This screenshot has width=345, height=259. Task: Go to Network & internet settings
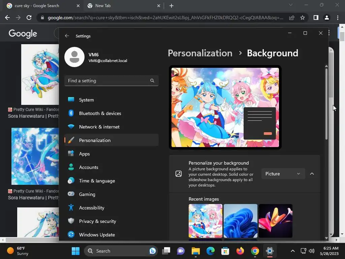pyautogui.click(x=111, y=127)
